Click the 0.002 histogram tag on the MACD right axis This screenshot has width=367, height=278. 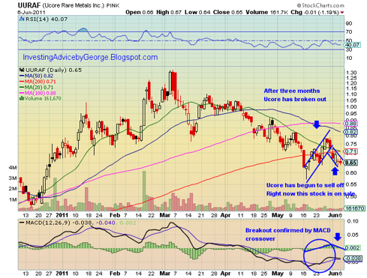352,248
